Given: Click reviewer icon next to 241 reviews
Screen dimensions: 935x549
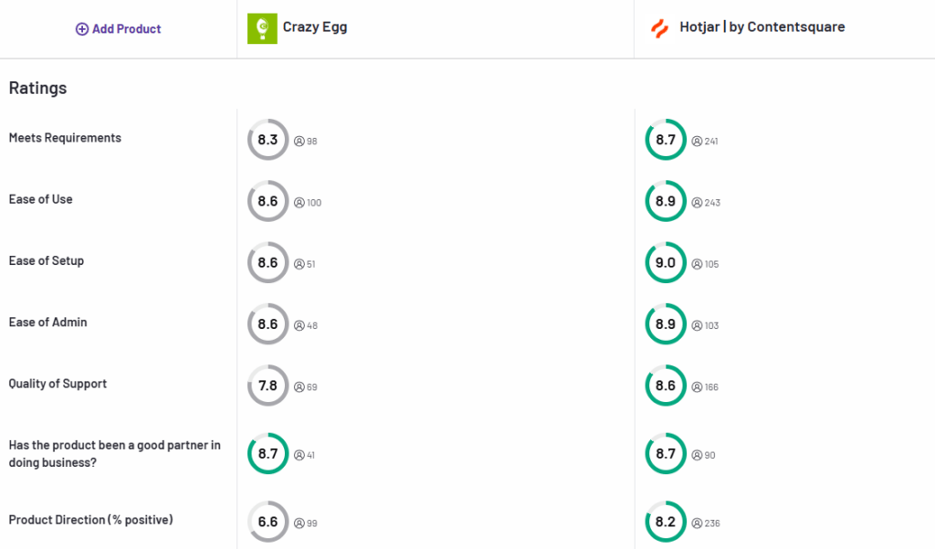Looking at the screenshot, I should (697, 142).
